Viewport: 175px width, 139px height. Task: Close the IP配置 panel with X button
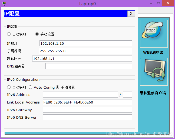point(131,14)
